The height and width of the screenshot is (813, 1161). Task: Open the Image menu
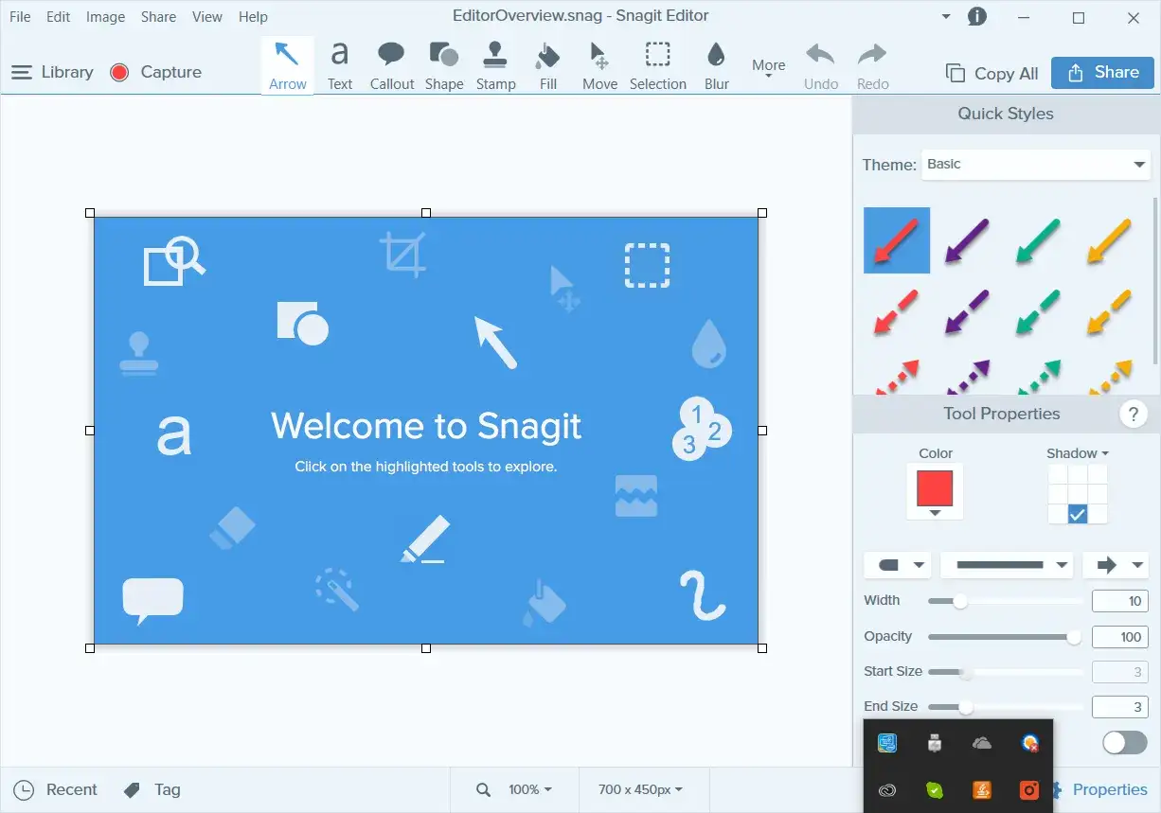pyautogui.click(x=105, y=16)
